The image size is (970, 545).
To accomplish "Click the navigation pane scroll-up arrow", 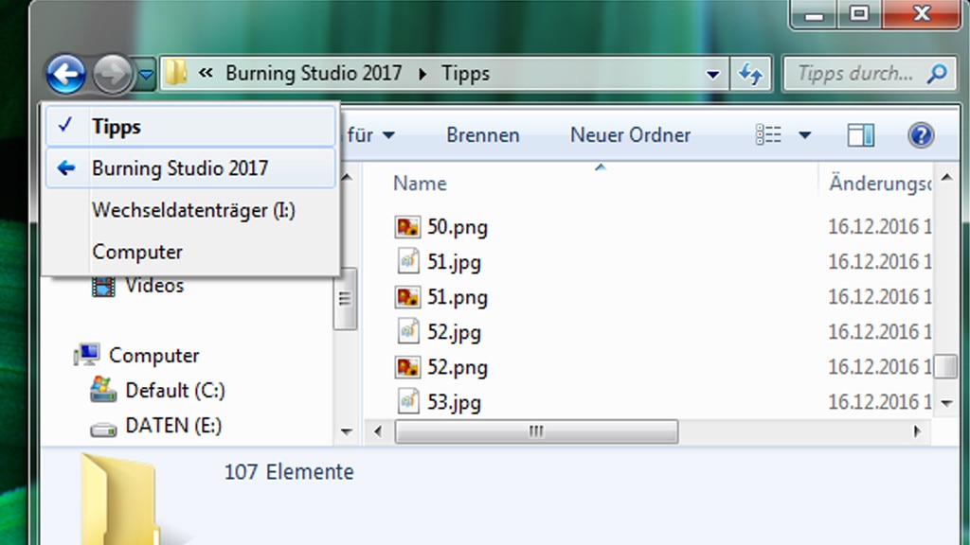I will click(x=346, y=178).
